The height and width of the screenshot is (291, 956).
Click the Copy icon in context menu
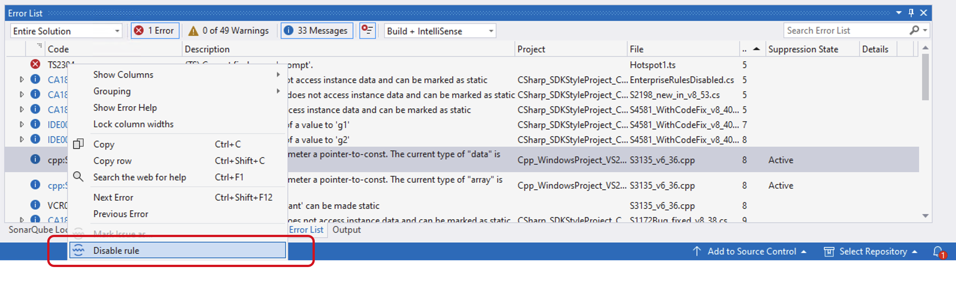coord(78,144)
